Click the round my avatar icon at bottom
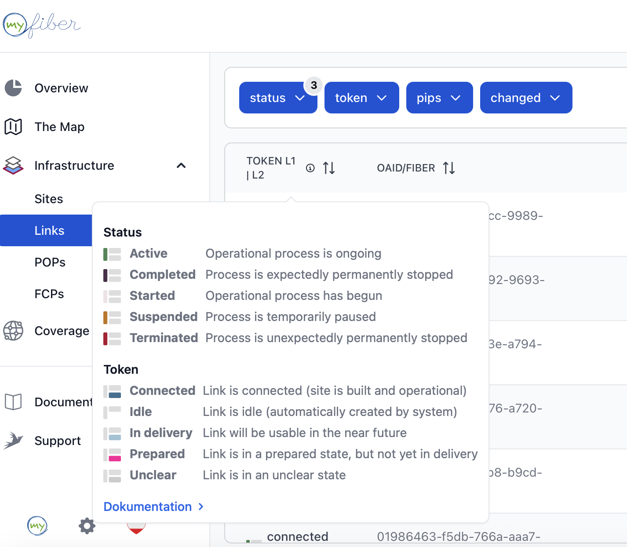 pyautogui.click(x=37, y=526)
